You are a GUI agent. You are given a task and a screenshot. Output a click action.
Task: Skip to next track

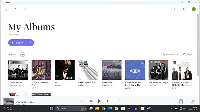[108, 101]
